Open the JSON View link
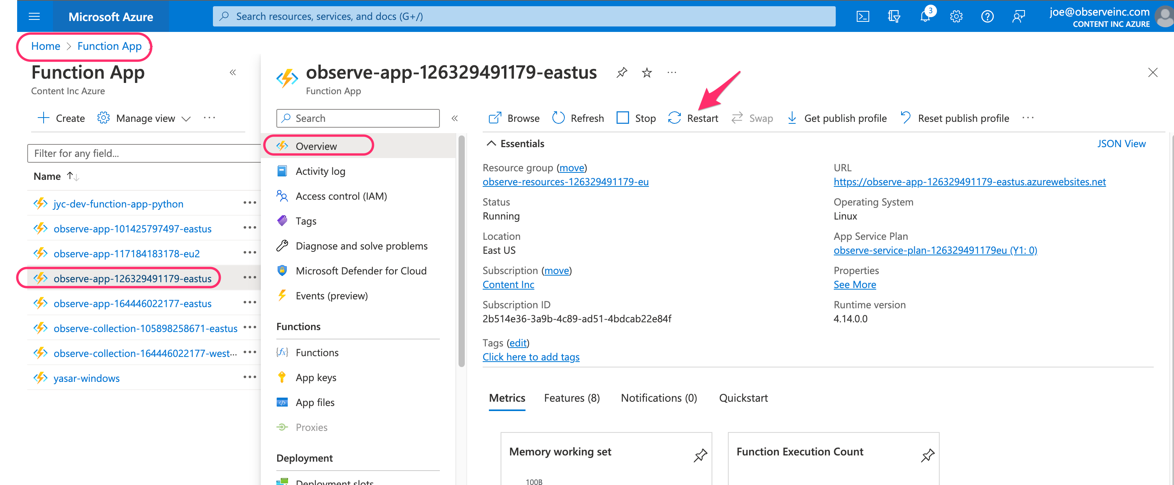This screenshot has height=485, width=1174. 1121,144
